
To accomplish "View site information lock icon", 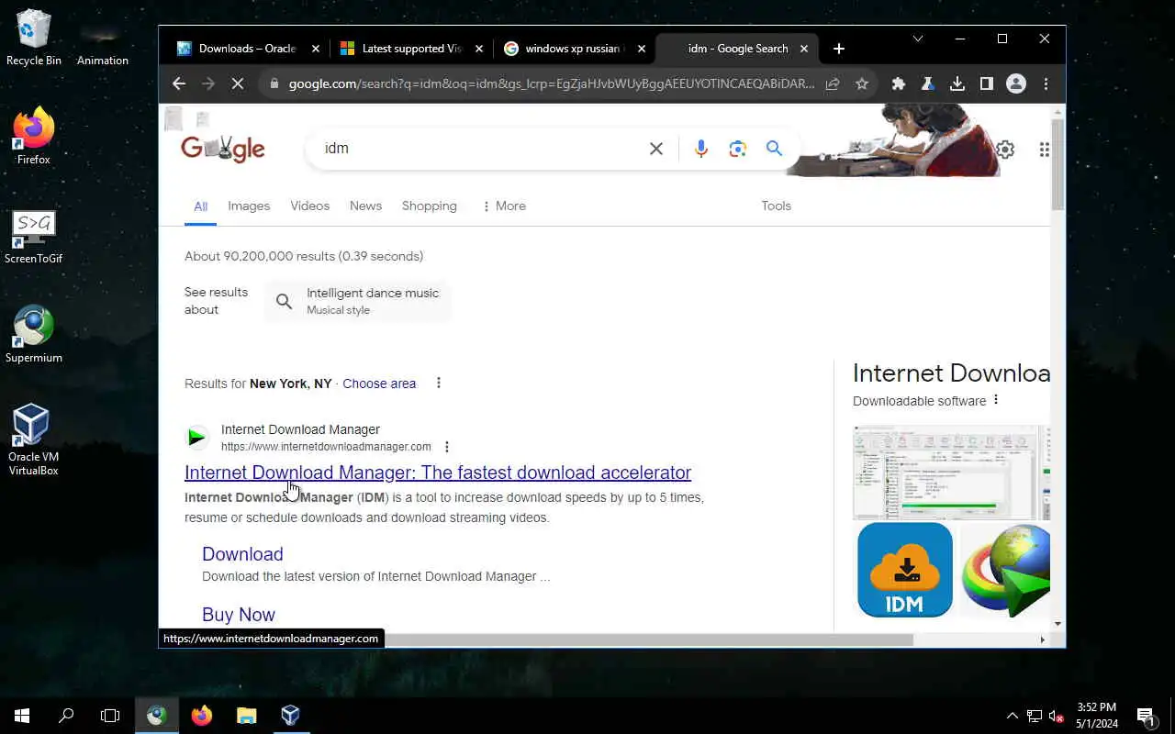I will 274,83.
